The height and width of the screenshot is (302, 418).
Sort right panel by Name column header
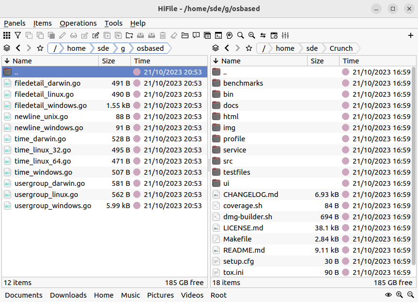click(259, 61)
